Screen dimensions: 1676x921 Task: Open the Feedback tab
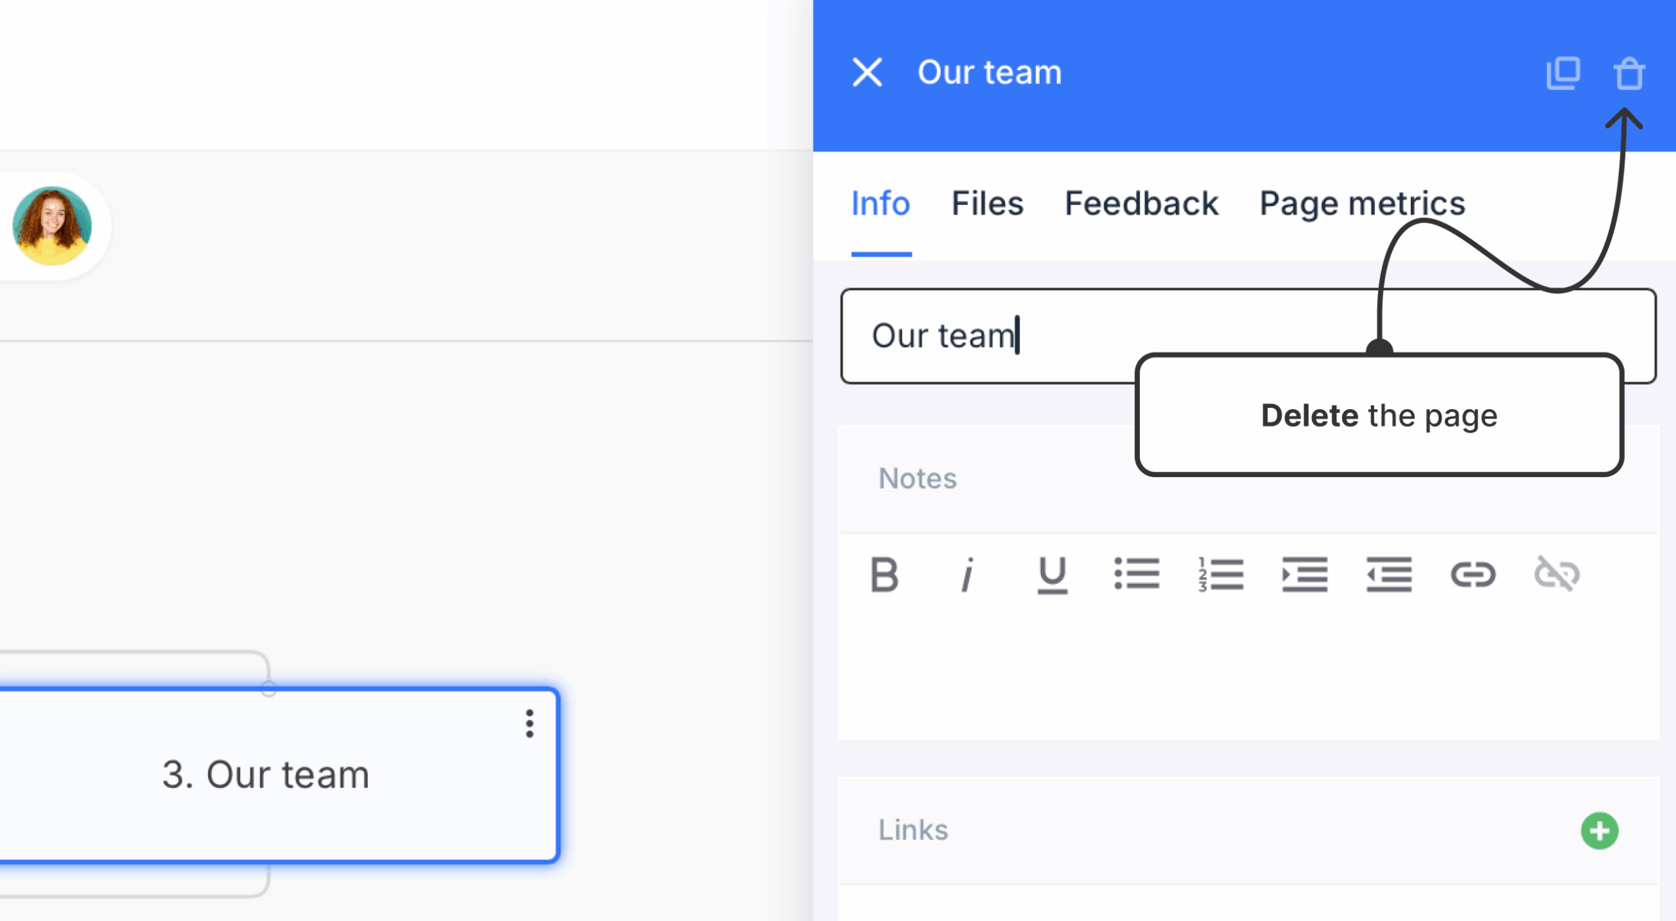pos(1141,204)
